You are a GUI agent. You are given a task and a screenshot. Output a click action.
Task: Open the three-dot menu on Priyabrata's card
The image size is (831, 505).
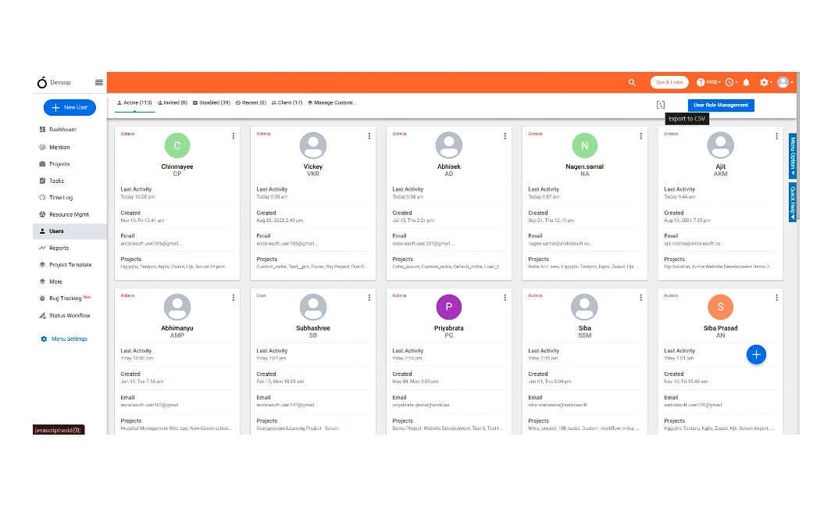[505, 298]
